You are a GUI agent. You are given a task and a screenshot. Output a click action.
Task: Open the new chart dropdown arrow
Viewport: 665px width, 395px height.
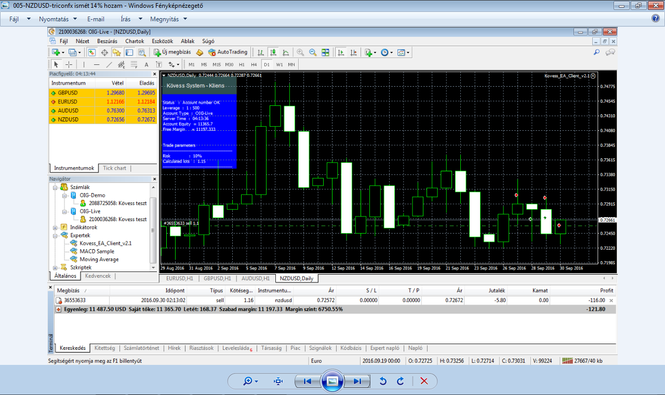pyautogui.click(x=63, y=52)
